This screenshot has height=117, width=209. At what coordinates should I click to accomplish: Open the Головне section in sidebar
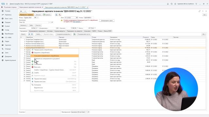pyautogui.click(x=8, y=11)
